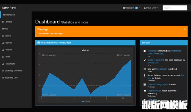
Task: Click the comment bubble icon in Feed
Action: pos(145,51)
